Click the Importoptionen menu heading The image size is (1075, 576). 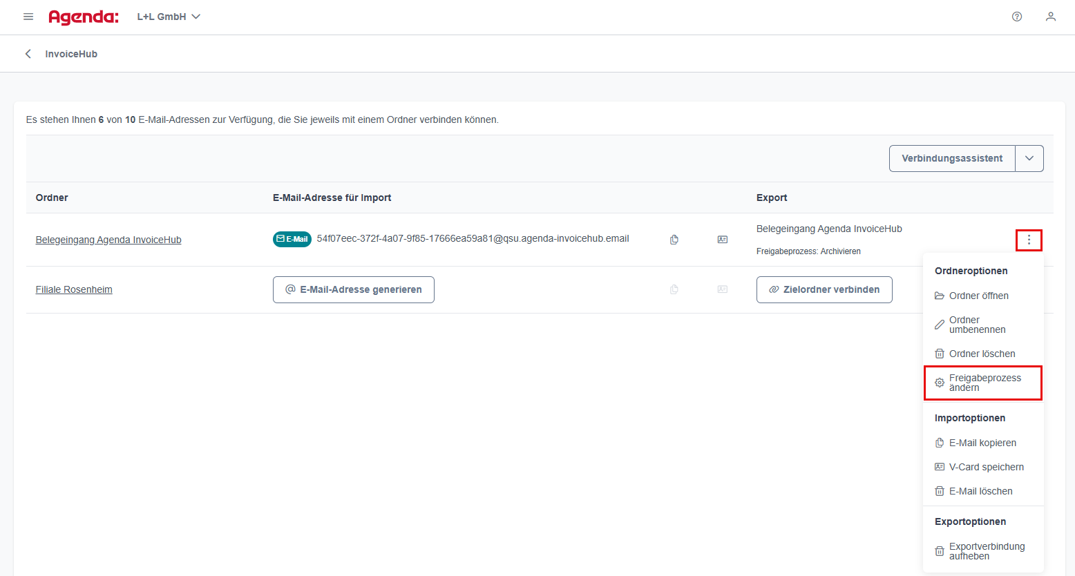[970, 418]
